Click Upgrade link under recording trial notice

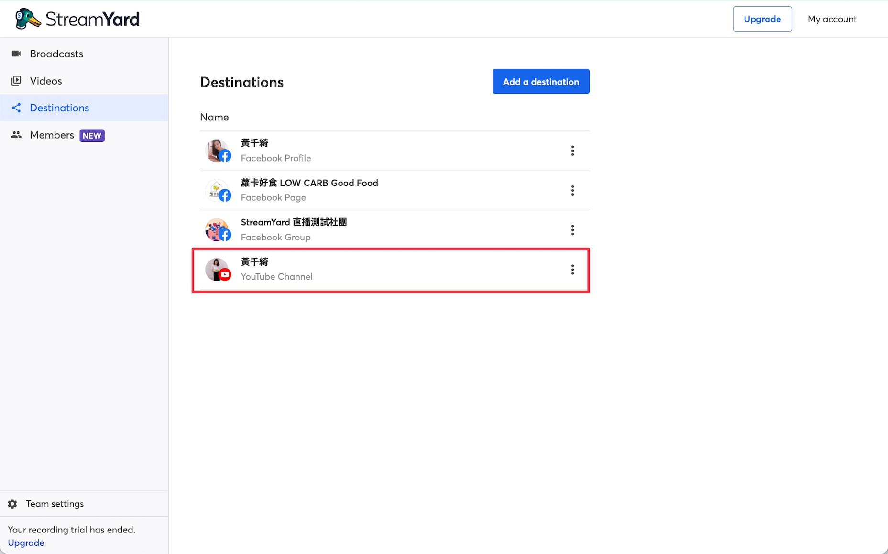point(26,543)
